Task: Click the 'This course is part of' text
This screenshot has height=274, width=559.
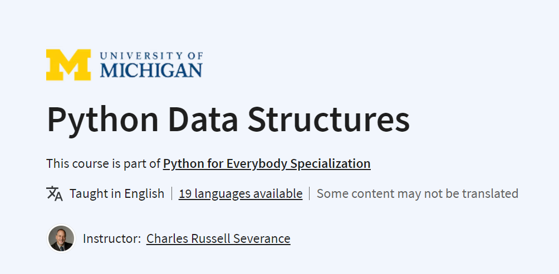Action: pyautogui.click(x=104, y=164)
